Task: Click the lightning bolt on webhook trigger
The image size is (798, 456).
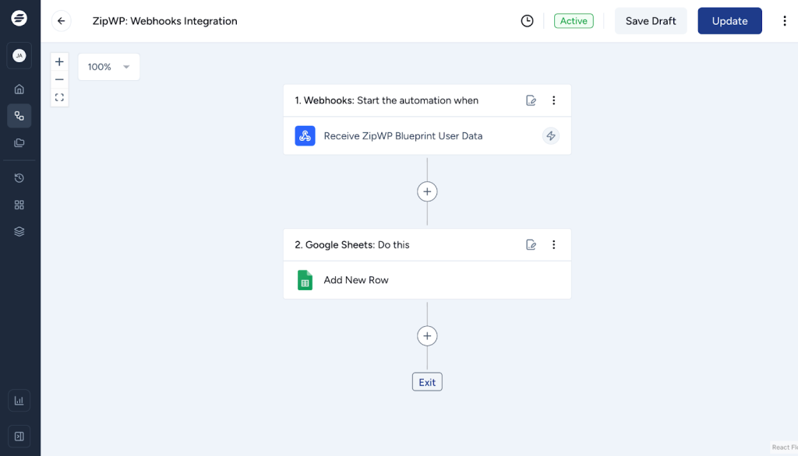Action: [551, 136]
